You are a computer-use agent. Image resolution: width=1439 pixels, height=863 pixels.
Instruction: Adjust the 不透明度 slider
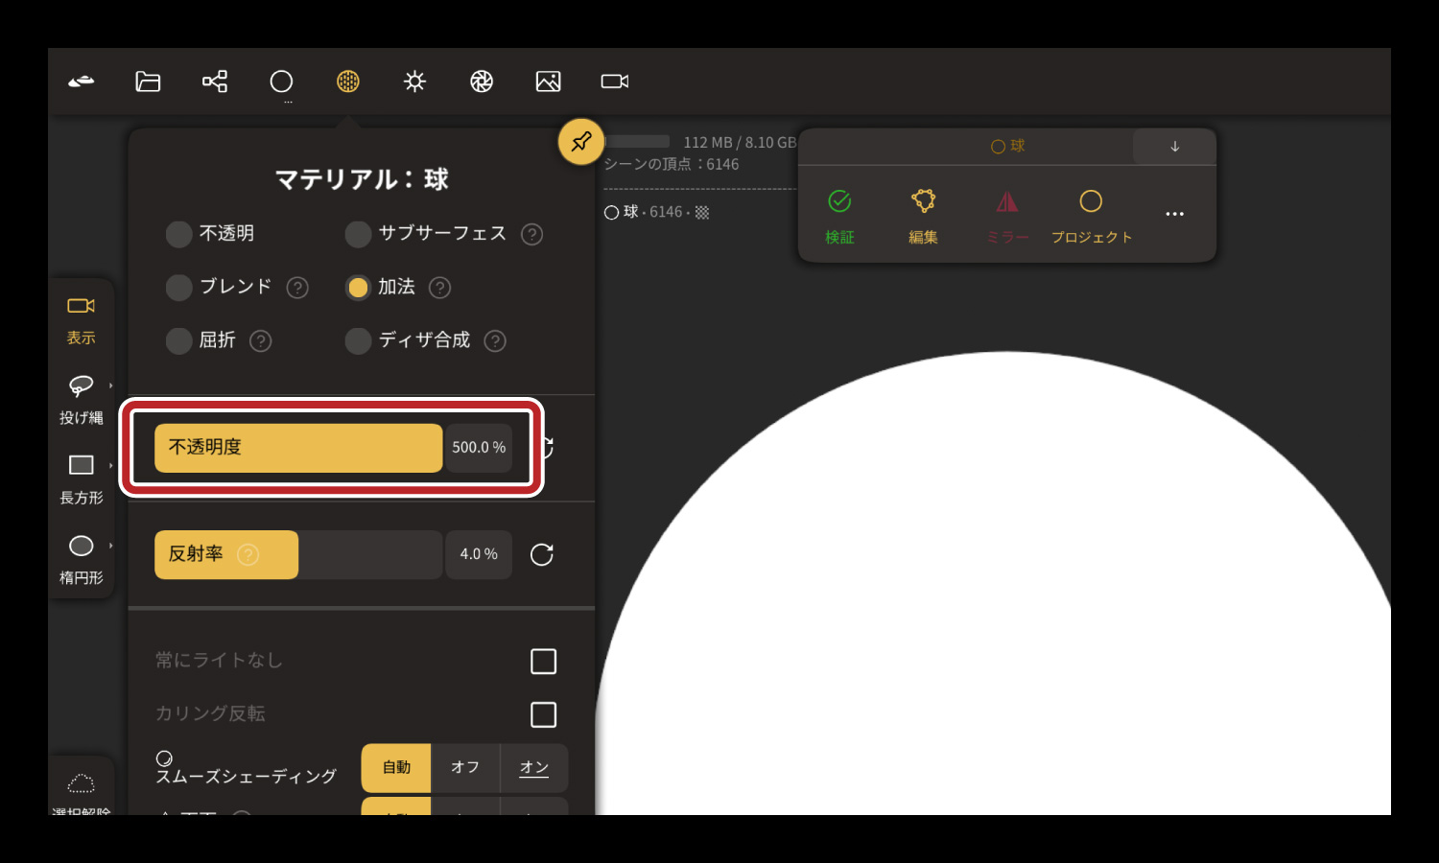click(x=298, y=448)
